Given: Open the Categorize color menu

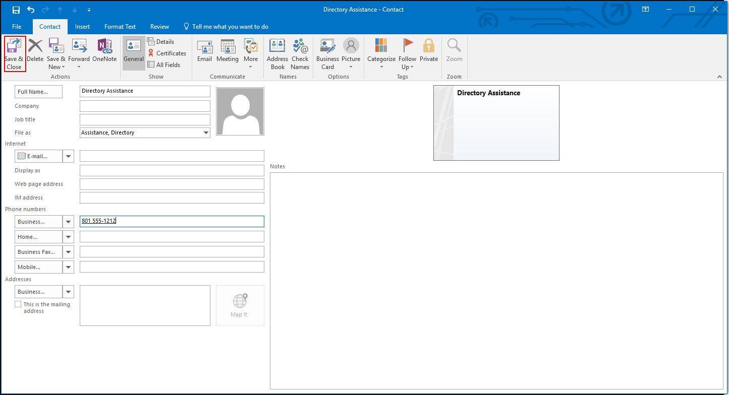Looking at the screenshot, I should [x=381, y=54].
